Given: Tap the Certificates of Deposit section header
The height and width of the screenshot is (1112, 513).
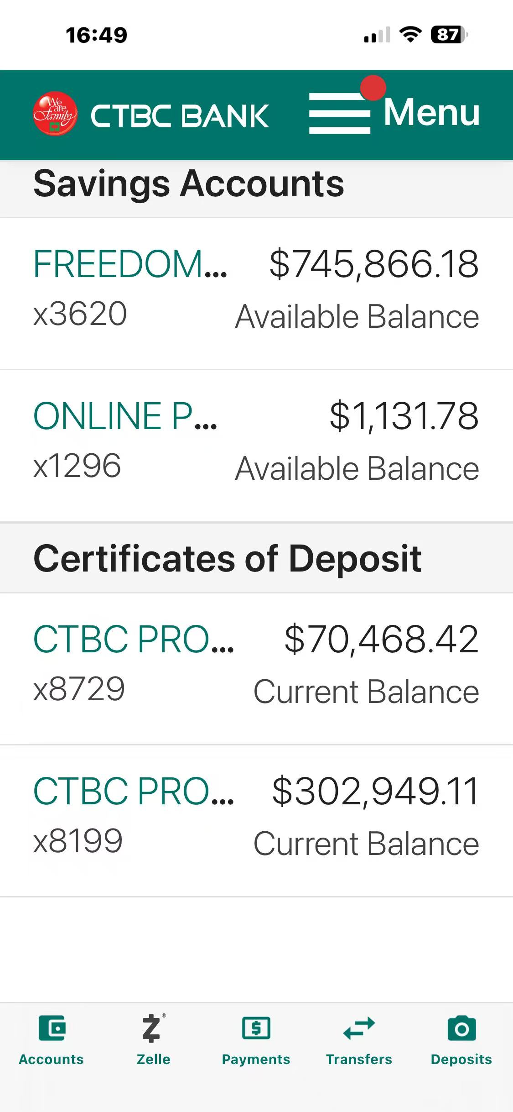Looking at the screenshot, I should 227,558.
